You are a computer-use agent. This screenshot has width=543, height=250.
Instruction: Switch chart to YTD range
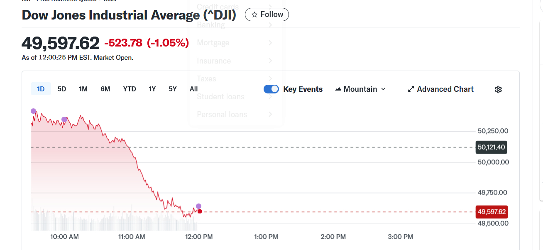[x=130, y=89]
